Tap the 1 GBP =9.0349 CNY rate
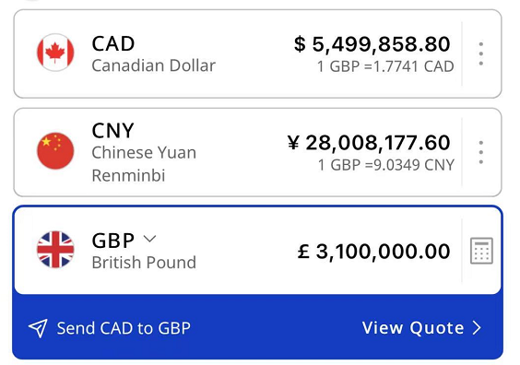 386,165
